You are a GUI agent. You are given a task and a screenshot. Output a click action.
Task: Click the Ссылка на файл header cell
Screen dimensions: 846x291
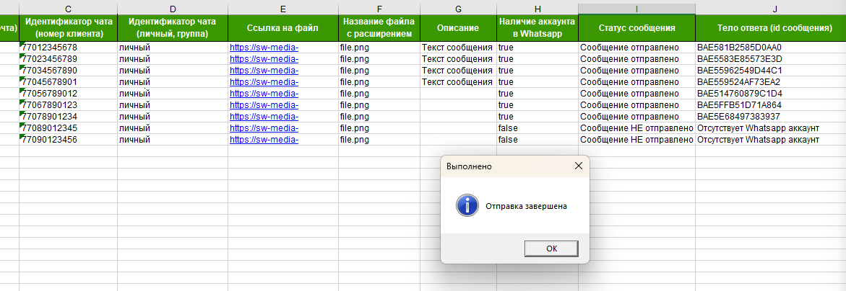(282, 28)
